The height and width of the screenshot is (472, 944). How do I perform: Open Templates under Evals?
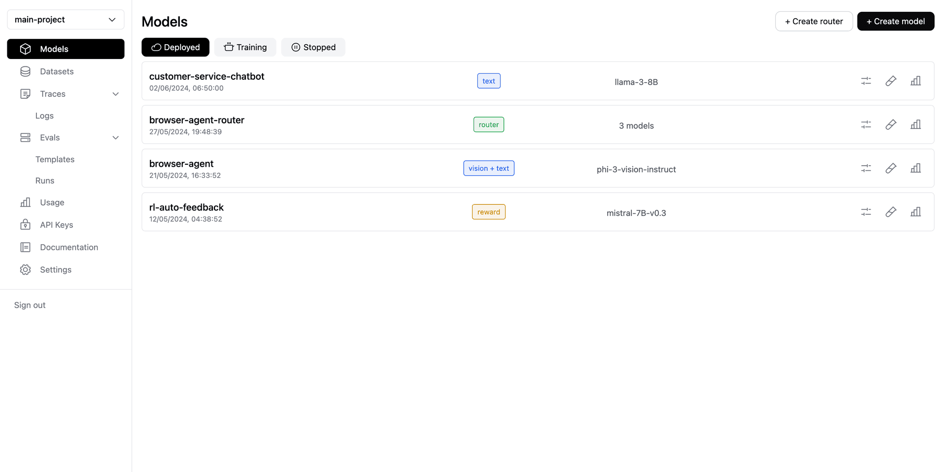pos(55,159)
